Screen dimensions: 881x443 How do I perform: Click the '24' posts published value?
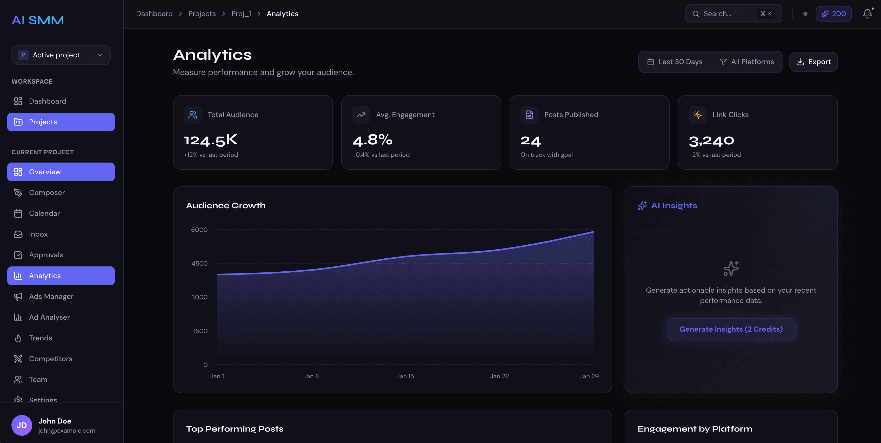(530, 141)
